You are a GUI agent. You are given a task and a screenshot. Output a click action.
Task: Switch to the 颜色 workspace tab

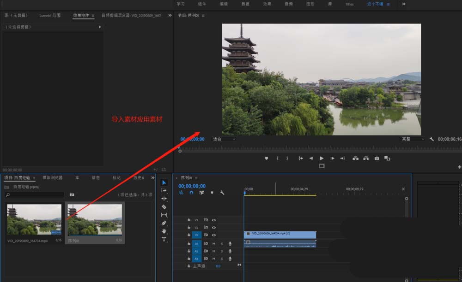coord(245,4)
